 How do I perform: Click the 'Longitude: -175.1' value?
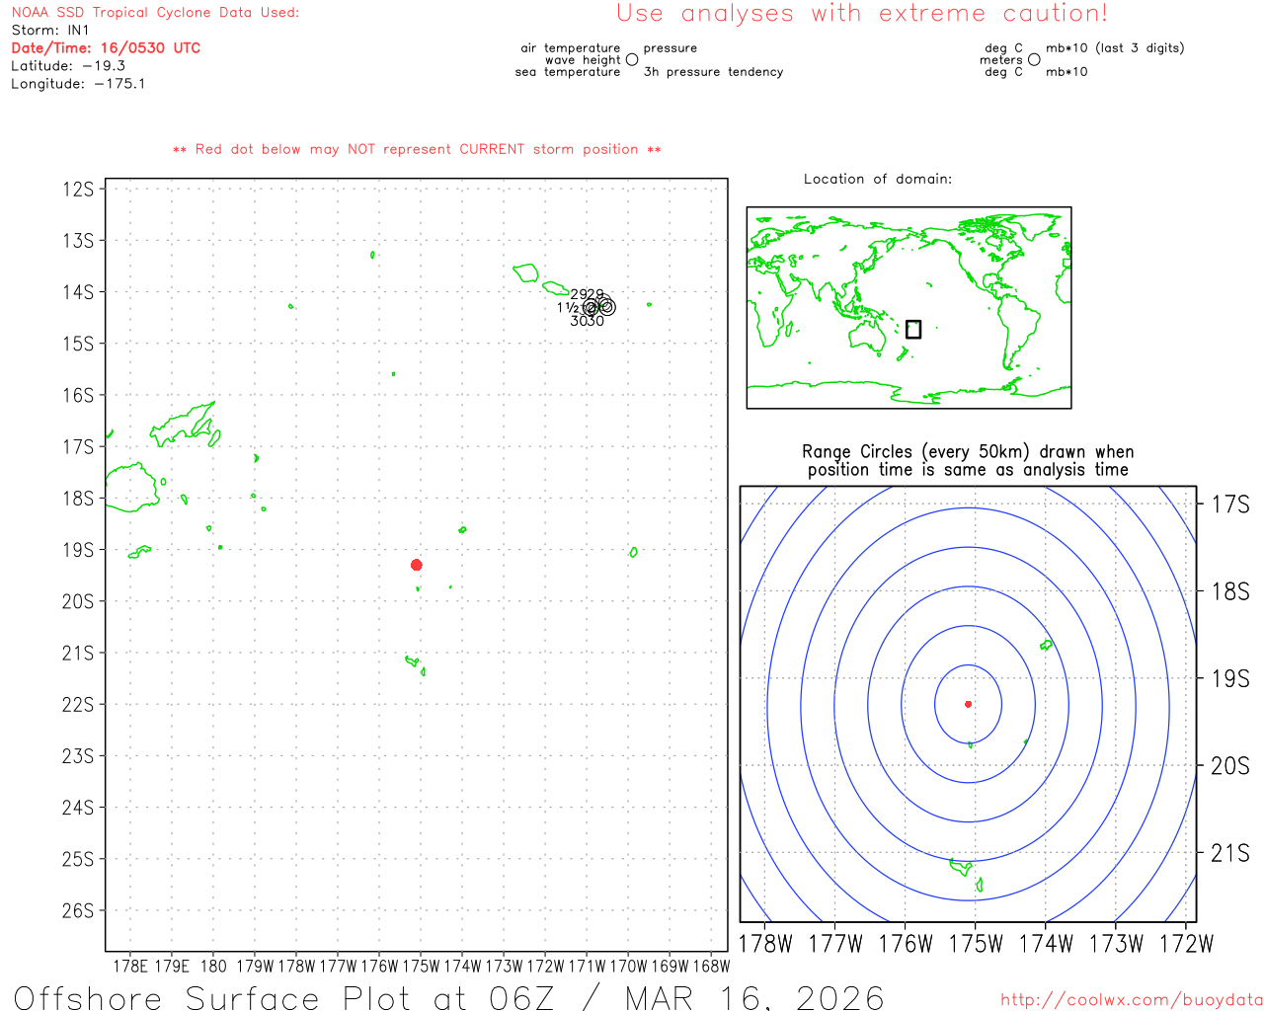(78, 84)
